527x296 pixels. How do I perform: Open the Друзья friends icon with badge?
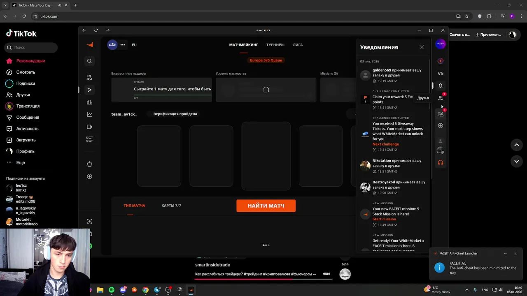tap(441, 98)
